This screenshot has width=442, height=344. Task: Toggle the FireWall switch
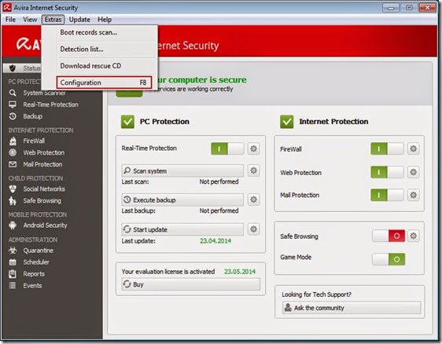click(387, 148)
